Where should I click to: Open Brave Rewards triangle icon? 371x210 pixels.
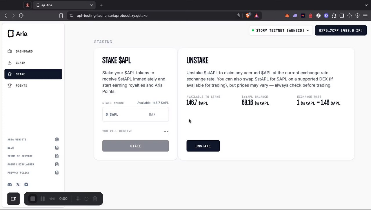257,16
